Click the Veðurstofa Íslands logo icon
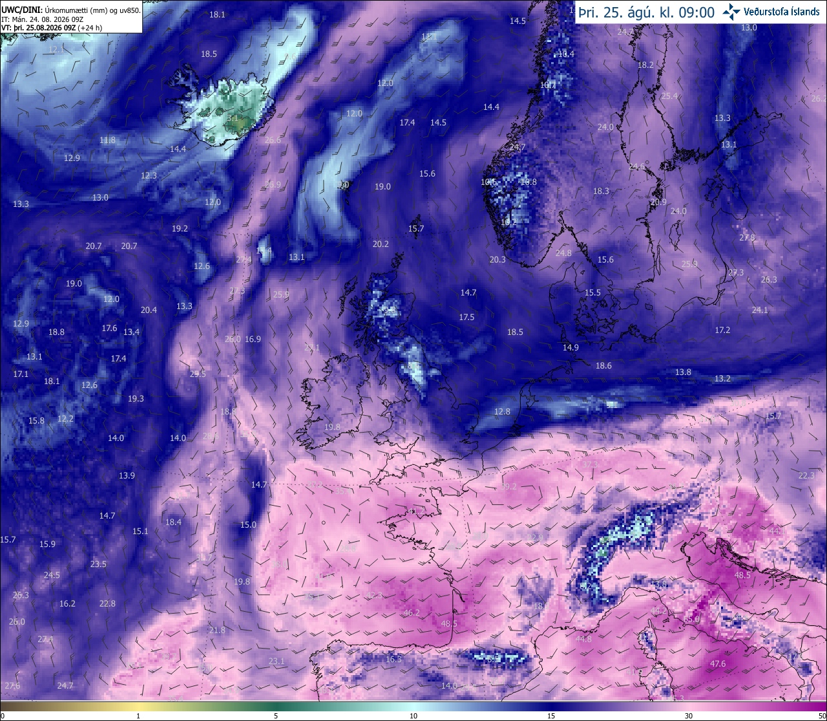The image size is (827, 721). [731, 12]
